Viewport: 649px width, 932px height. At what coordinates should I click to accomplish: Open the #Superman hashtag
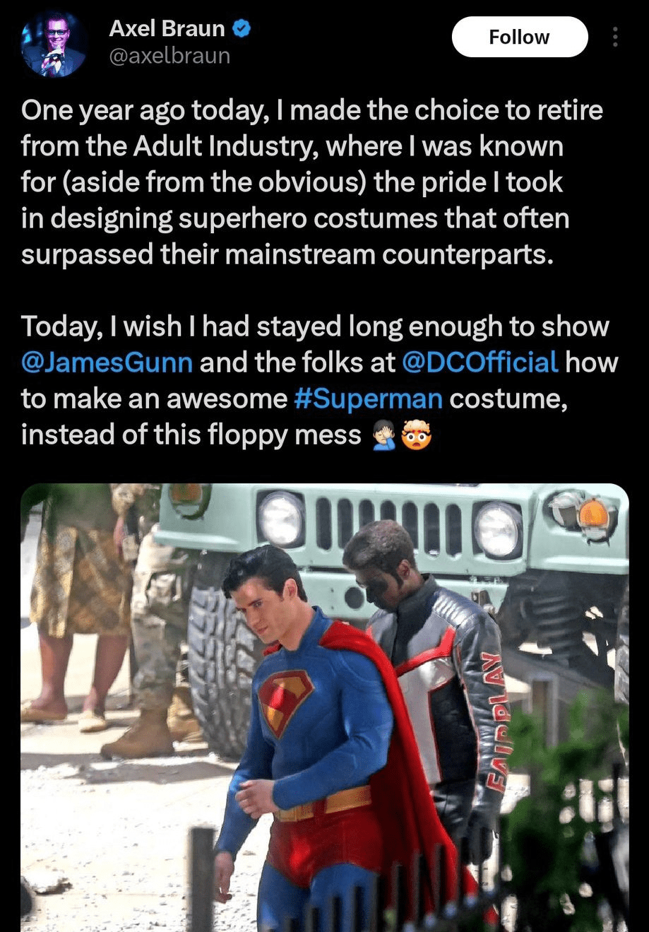367,399
